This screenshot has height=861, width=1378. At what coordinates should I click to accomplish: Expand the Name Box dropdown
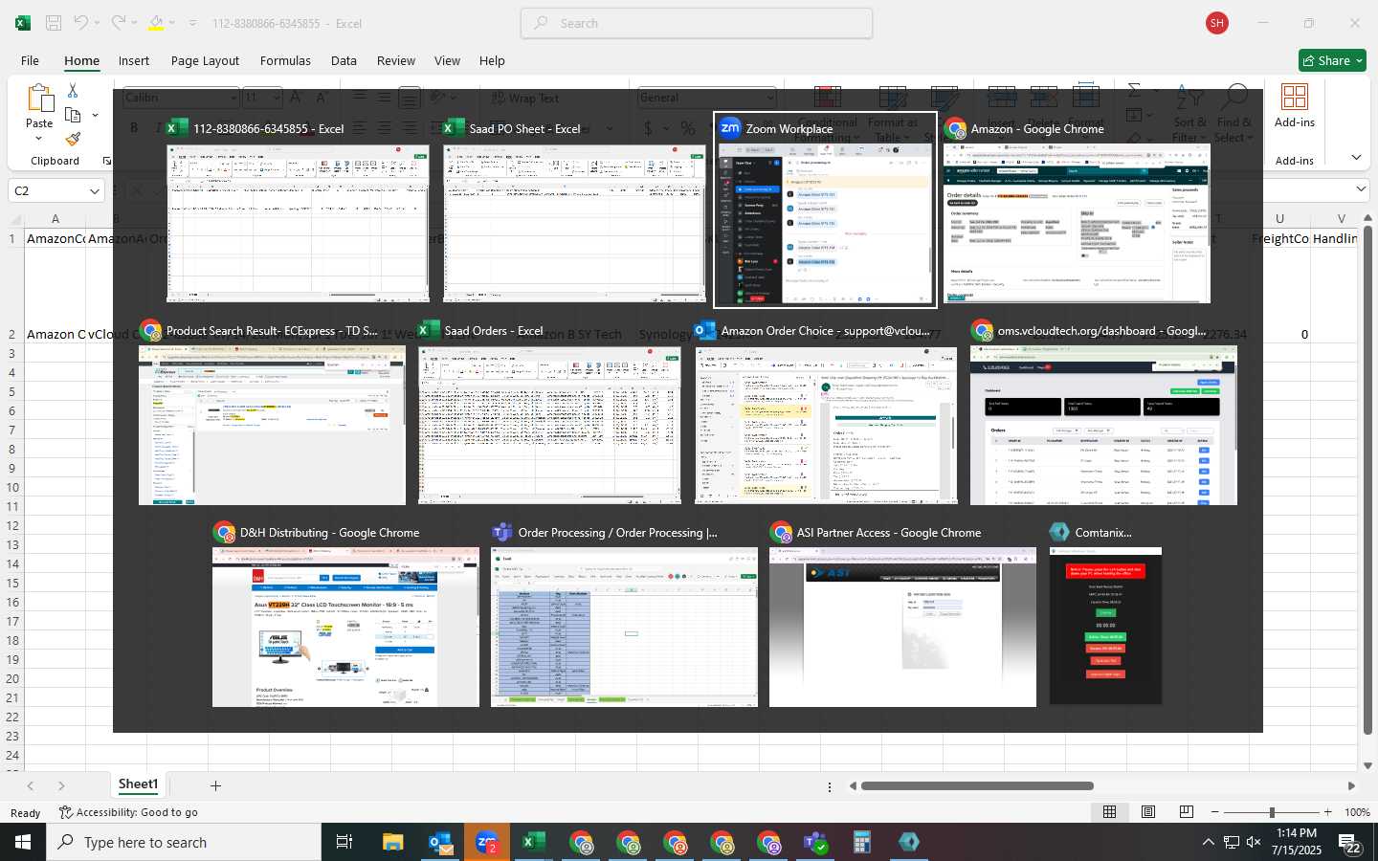[95, 191]
